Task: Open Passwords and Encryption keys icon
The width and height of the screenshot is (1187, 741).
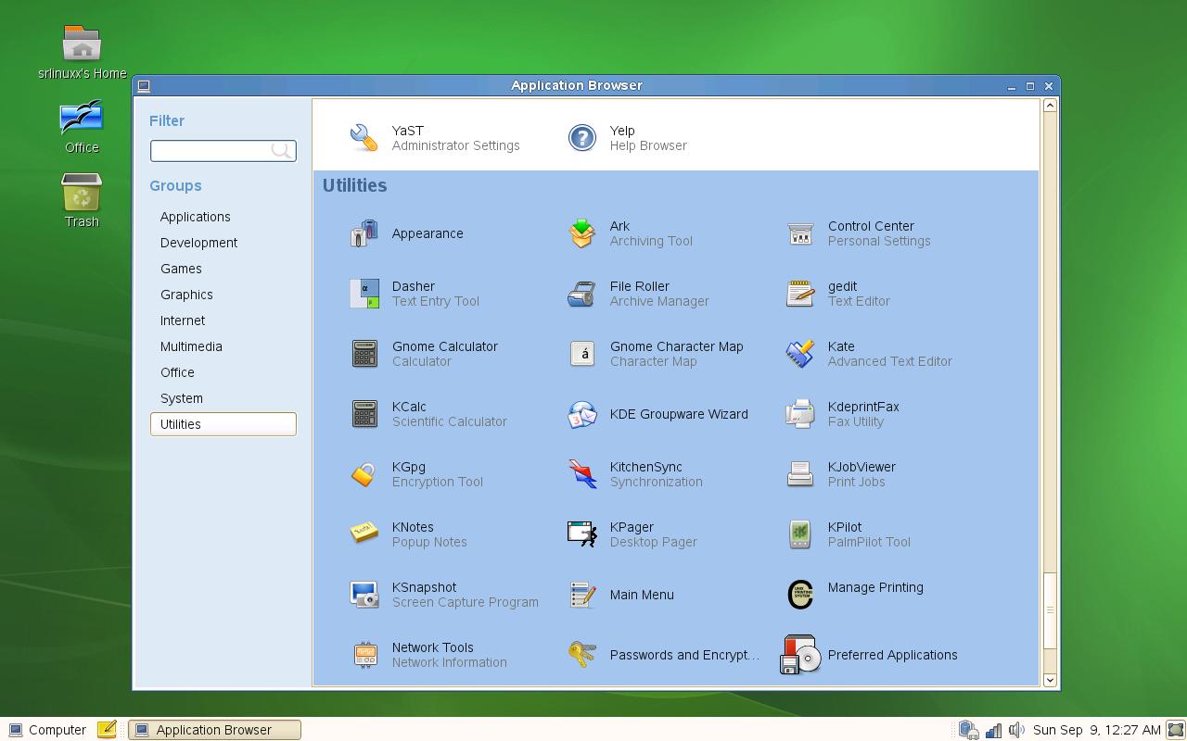Action: pyautogui.click(x=581, y=655)
